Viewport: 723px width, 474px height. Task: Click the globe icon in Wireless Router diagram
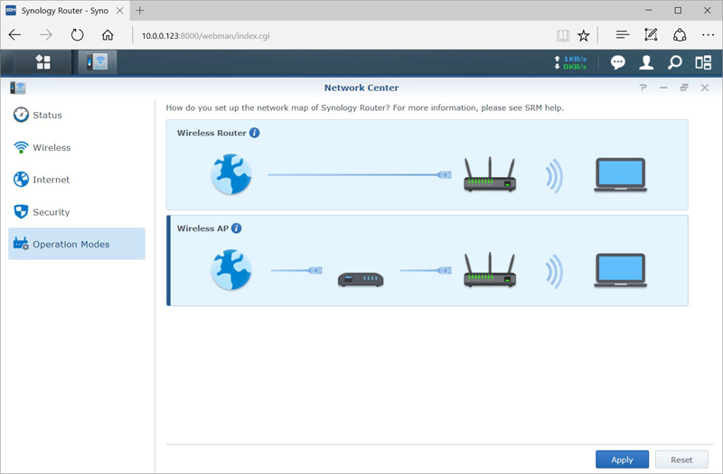(x=231, y=174)
